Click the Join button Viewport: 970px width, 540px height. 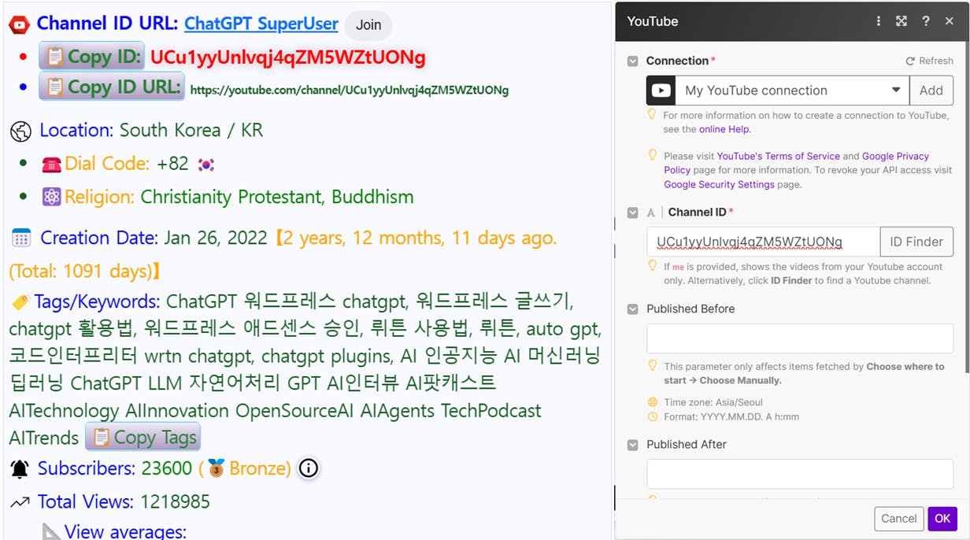(368, 25)
